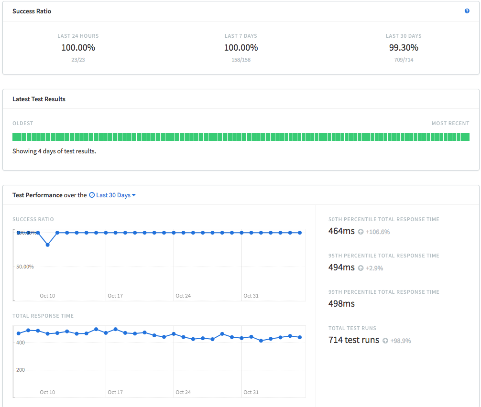Click the Last 24 Hours 100.00% value
The width and height of the screenshot is (481, 407).
[x=78, y=48]
